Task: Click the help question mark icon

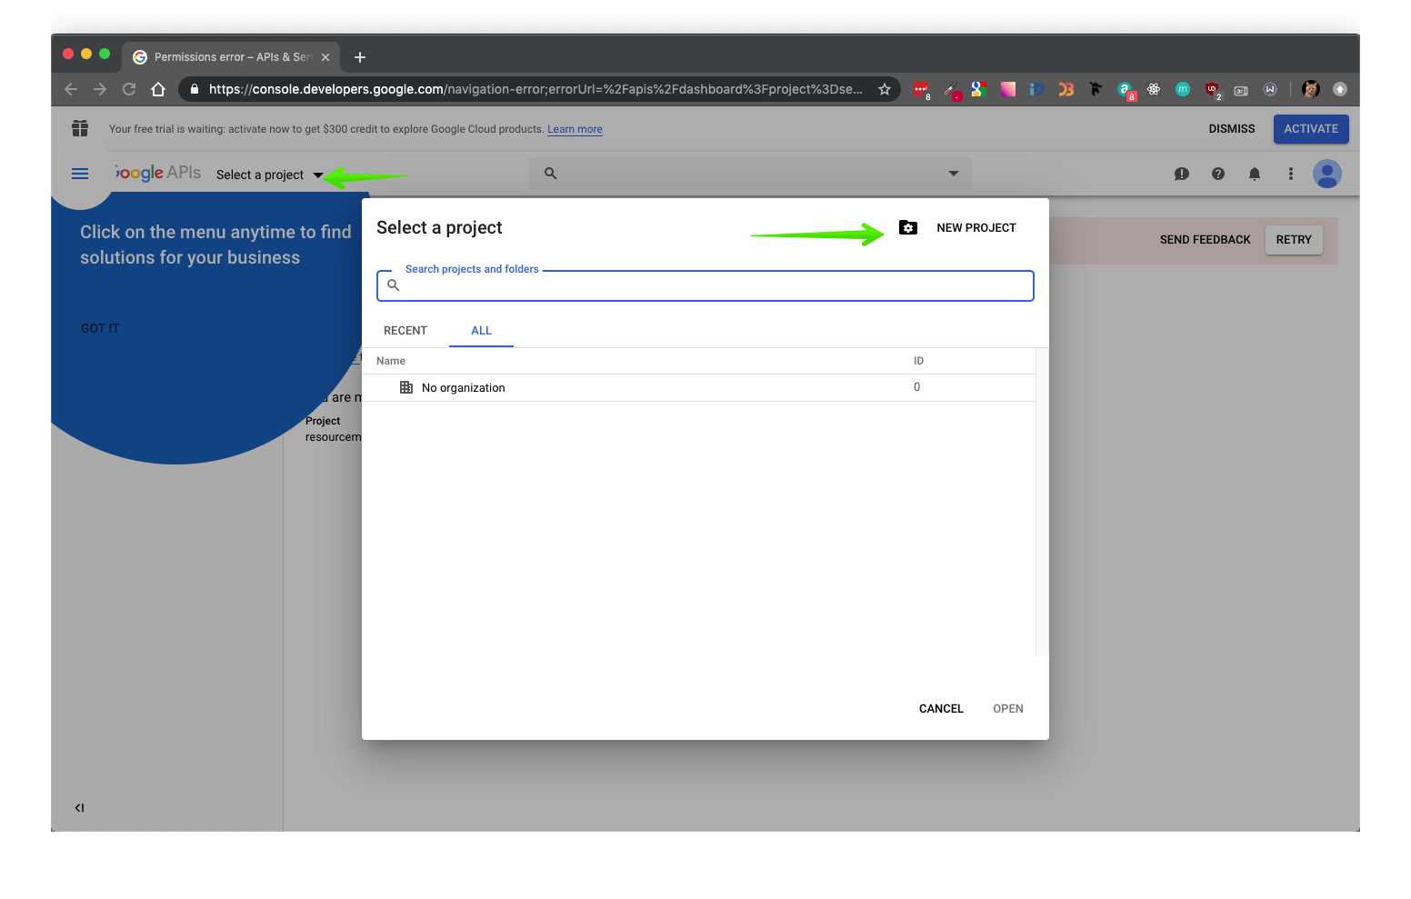Action: [1217, 173]
